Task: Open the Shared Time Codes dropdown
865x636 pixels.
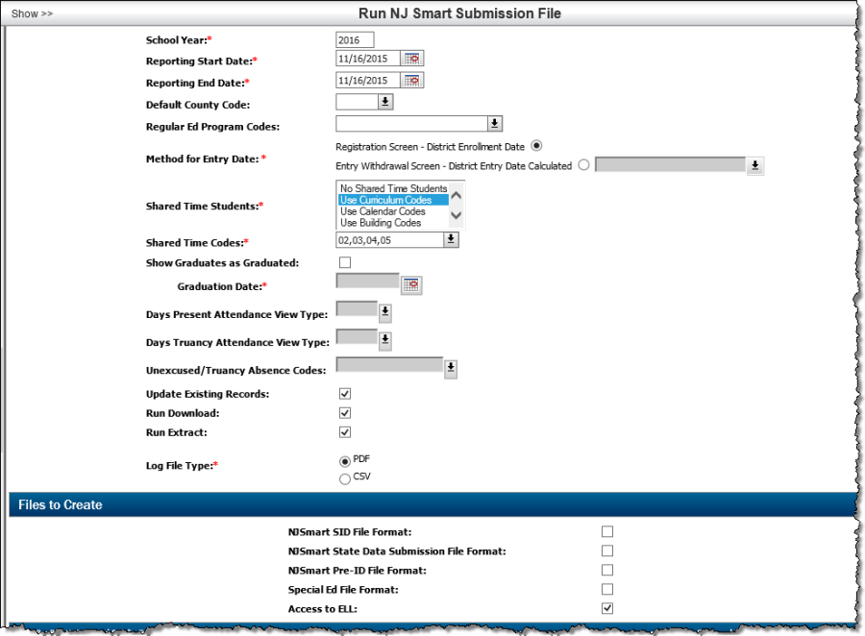Action: [x=450, y=238]
